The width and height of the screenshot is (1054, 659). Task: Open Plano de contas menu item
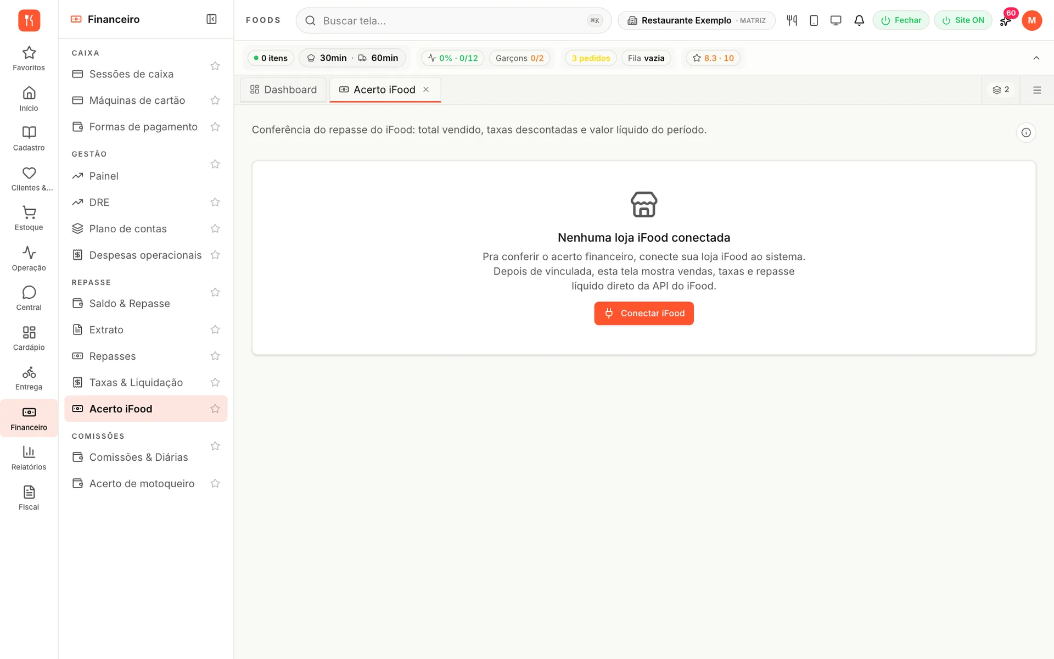pyautogui.click(x=146, y=228)
